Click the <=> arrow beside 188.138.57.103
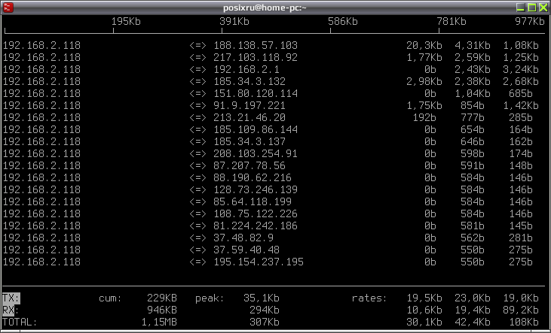 point(197,46)
